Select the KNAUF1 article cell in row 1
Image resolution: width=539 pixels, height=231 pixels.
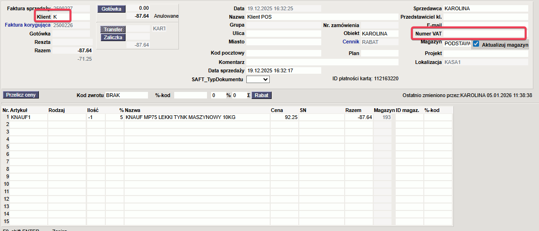point(28,117)
